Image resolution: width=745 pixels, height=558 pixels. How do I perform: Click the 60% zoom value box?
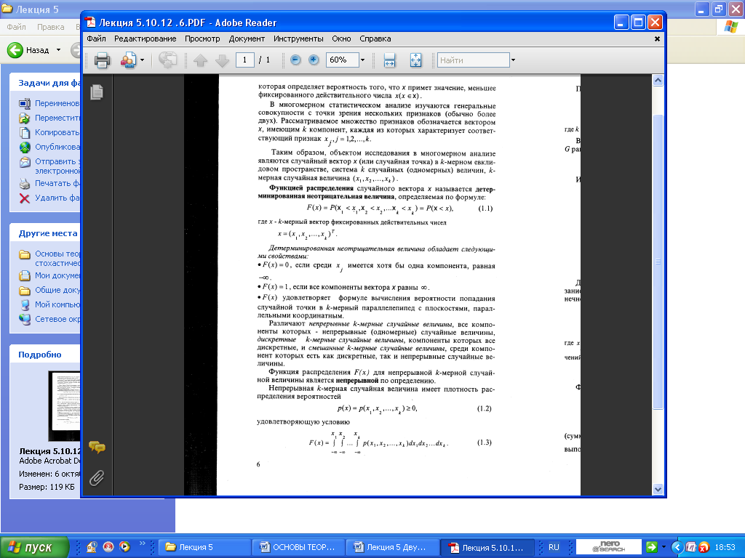click(342, 60)
